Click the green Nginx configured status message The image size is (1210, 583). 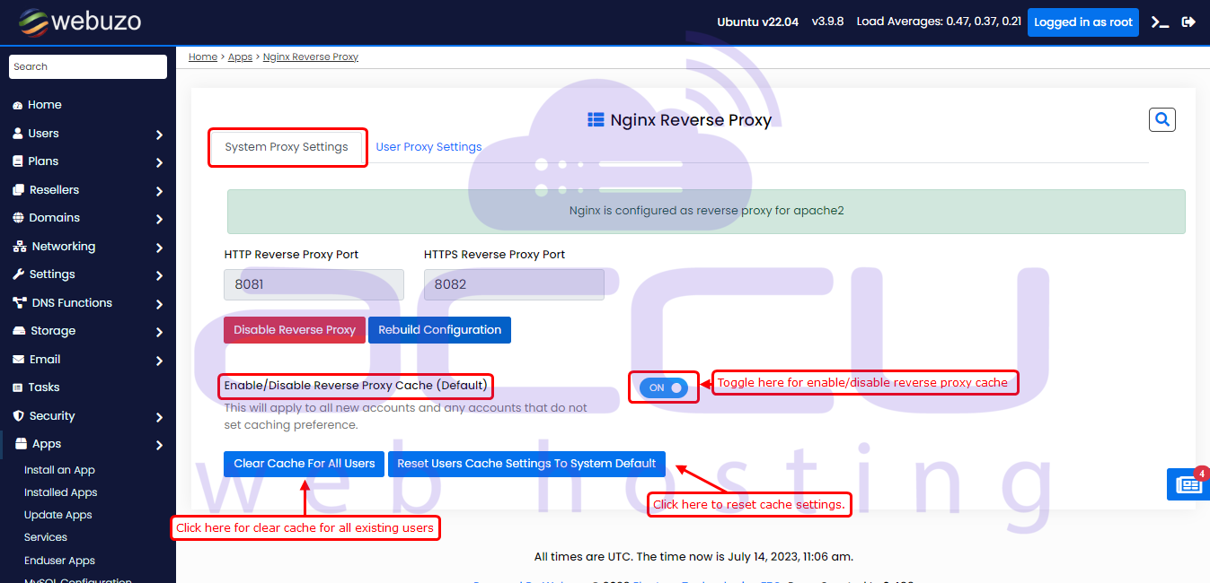[706, 212]
